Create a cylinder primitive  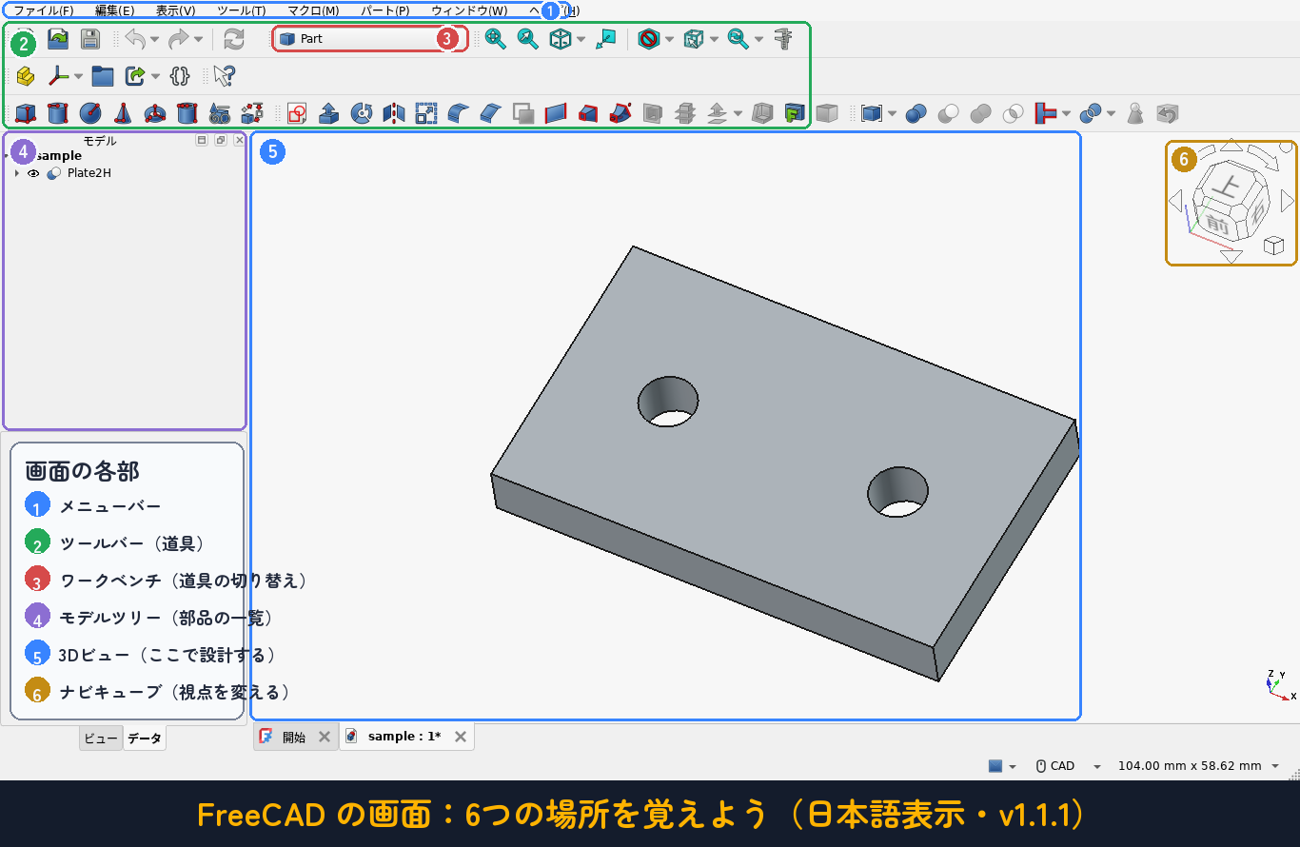tap(58, 113)
